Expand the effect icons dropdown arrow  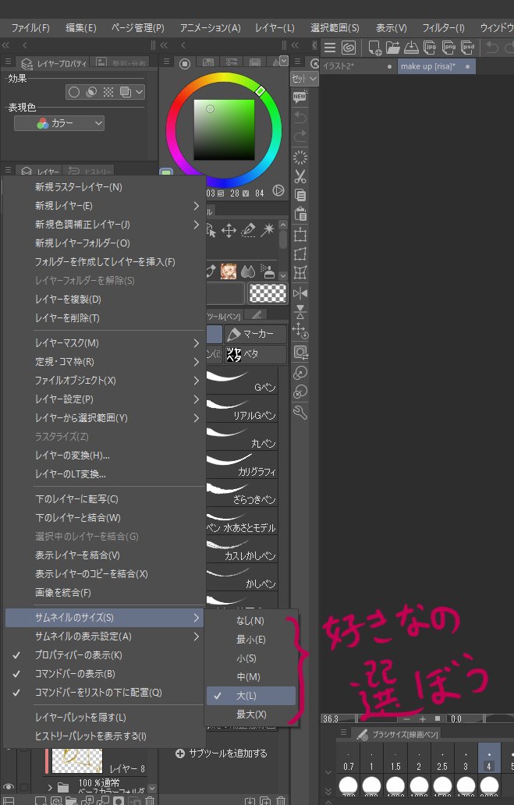pyautogui.click(x=139, y=92)
